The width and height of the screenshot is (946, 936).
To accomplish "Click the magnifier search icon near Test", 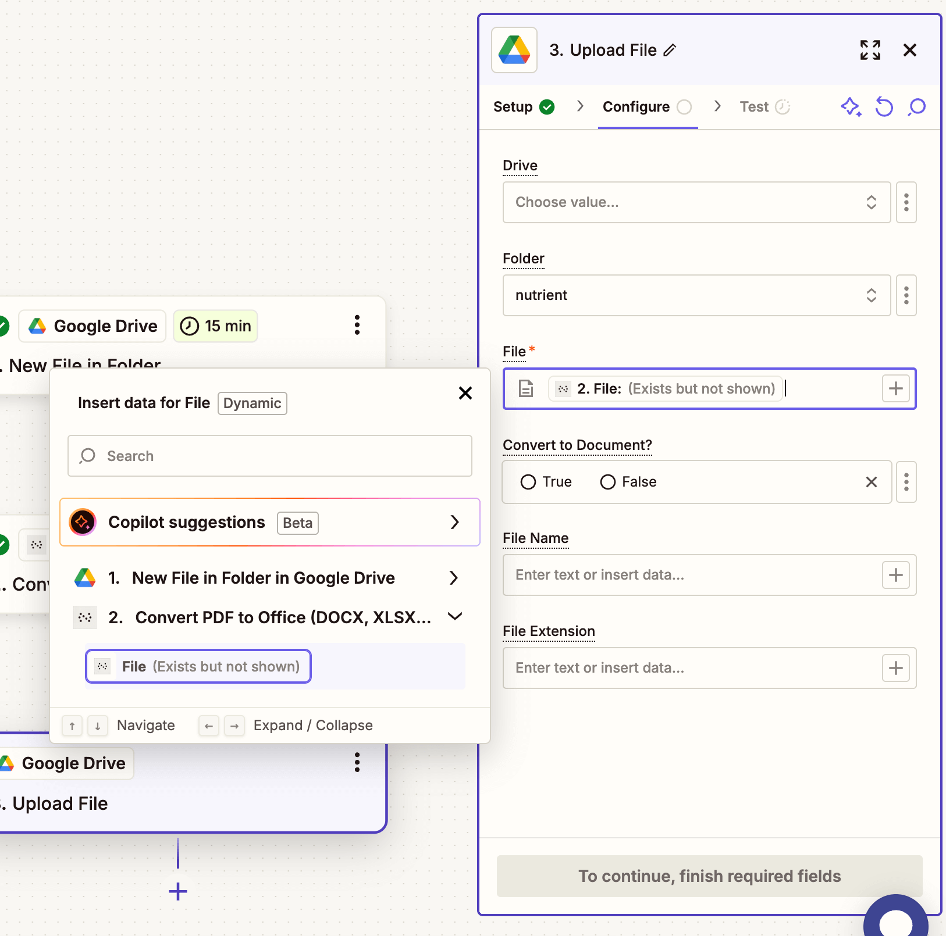I will [916, 107].
